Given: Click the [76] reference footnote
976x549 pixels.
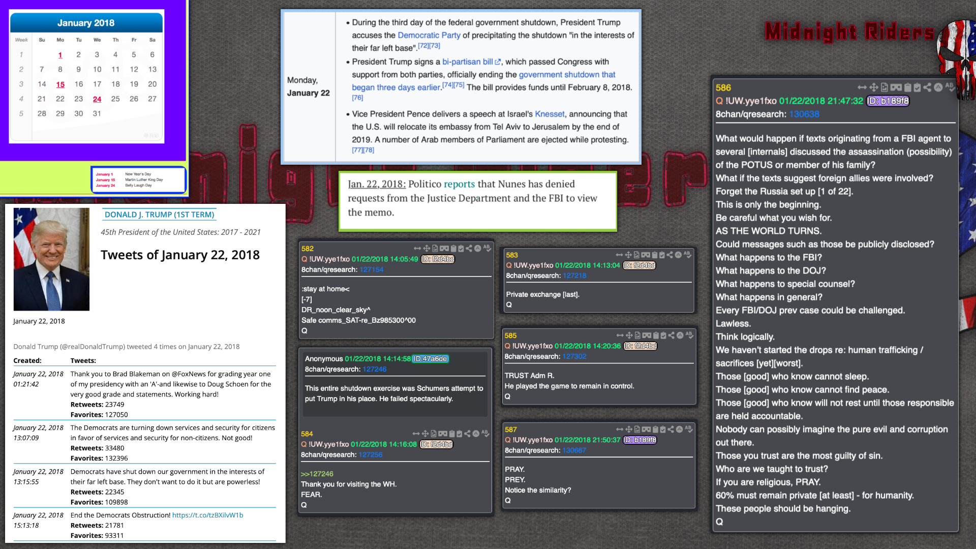Looking at the screenshot, I should pyautogui.click(x=357, y=98).
